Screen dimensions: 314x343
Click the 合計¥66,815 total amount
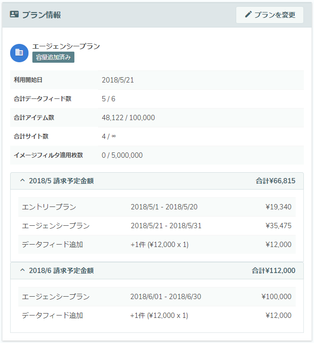point(275,181)
